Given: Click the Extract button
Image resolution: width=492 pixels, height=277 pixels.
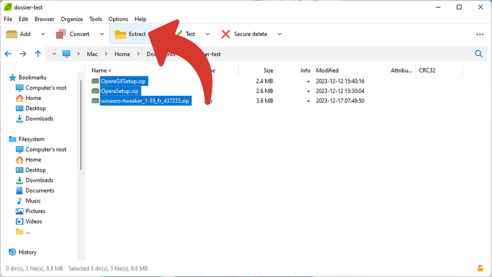Looking at the screenshot, I should (130, 34).
